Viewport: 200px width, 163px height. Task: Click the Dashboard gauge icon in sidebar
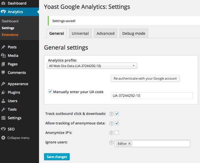tap(3, 3)
